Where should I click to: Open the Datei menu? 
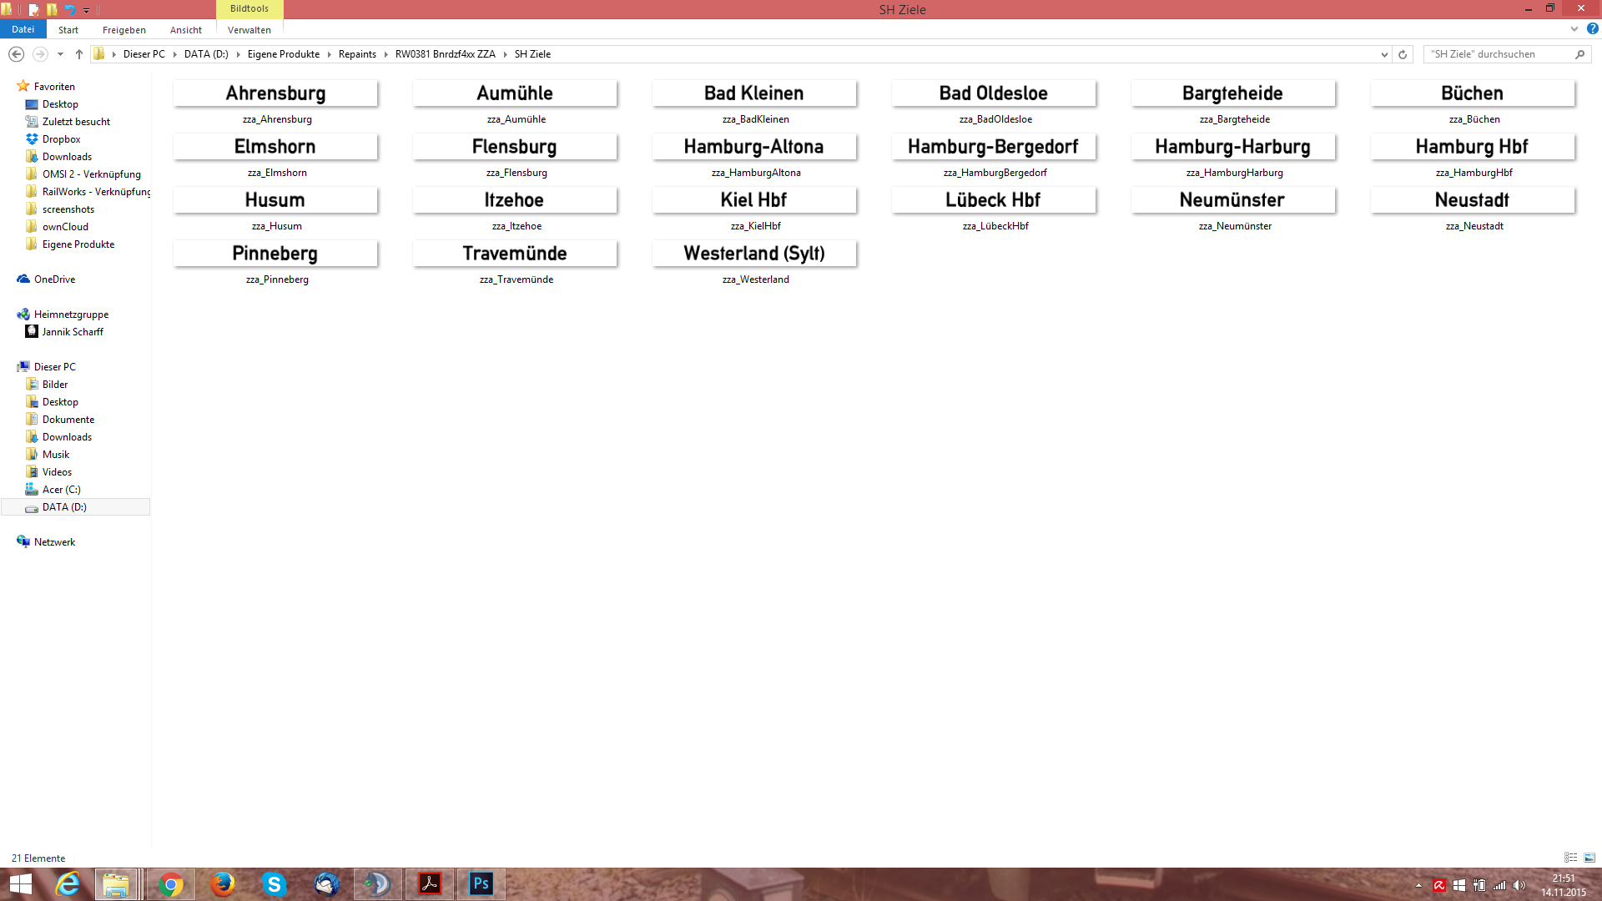23,29
